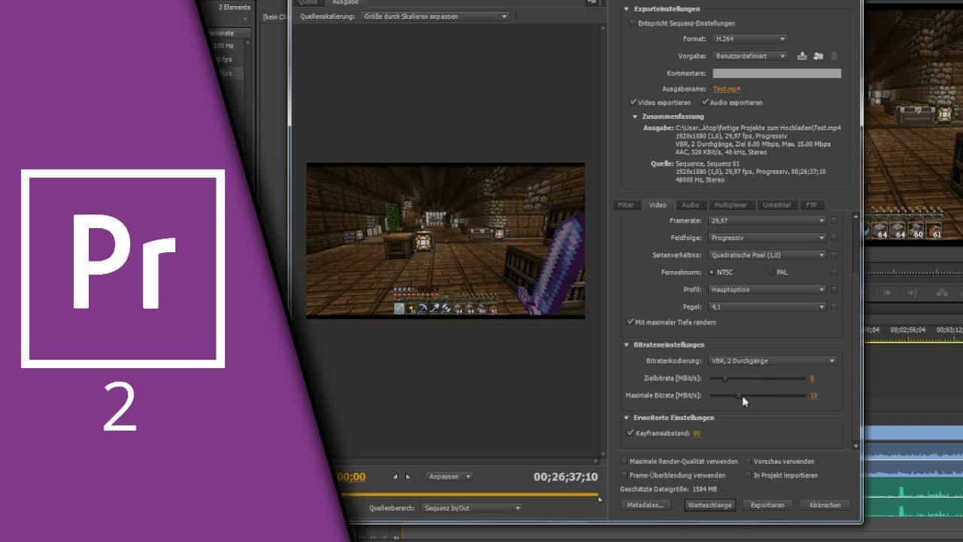
Task: Click the settings panel vertical scrollbar
Action: point(855,331)
